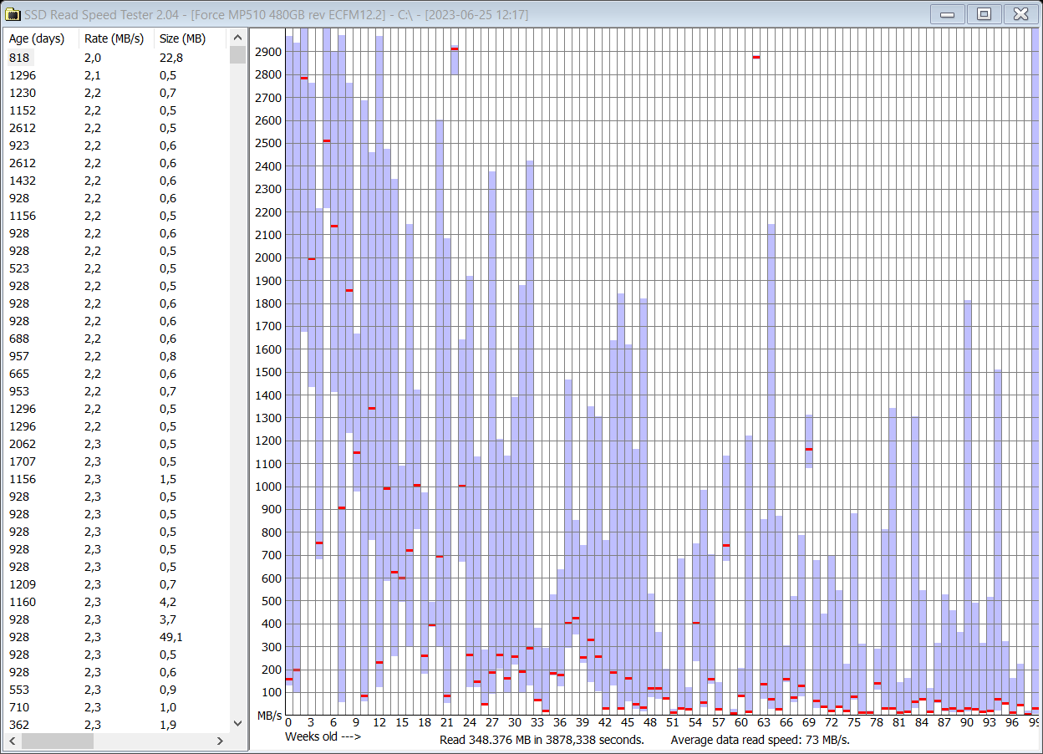This screenshot has width=1043, height=754.
Task: Click the horizontal scrollbar left arrow
Action: click(x=13, y=741)
